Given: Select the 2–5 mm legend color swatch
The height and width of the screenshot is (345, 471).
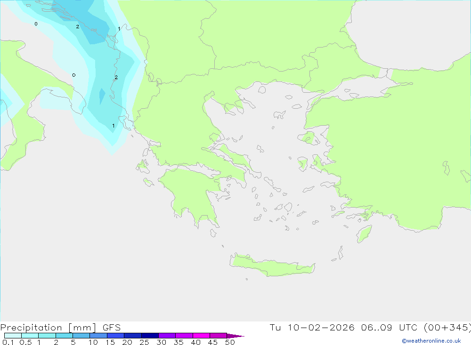Looking at the screenshot, I should [x=64, y=336].
